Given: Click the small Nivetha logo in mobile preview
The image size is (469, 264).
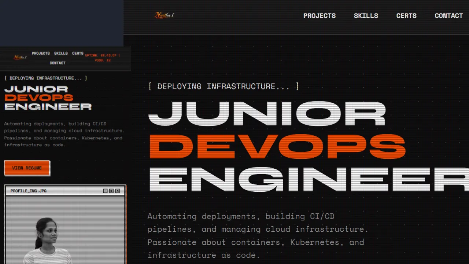Looking at the screenshot, I should click(x=20, y=57).
